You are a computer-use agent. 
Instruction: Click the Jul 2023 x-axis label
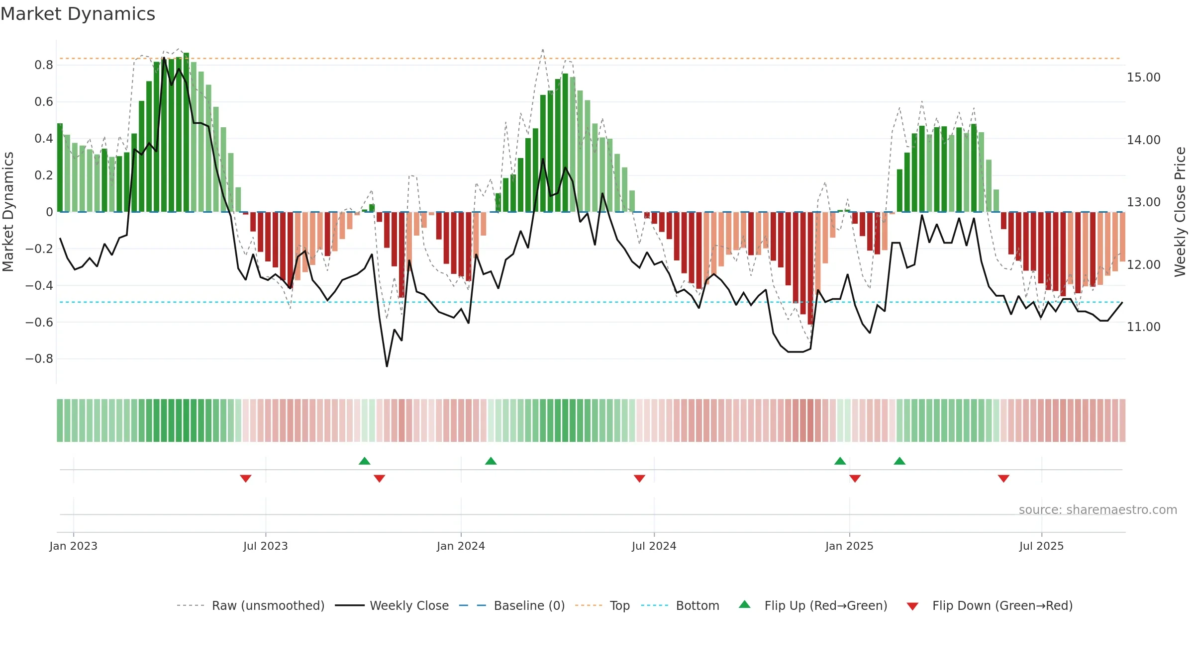pyautogui.click(x=266, y=546)
